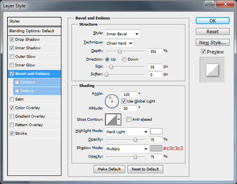Select the Down direction radio button
Screen dimensions: 237x184
pyautogui.click(x=124, y=59)
